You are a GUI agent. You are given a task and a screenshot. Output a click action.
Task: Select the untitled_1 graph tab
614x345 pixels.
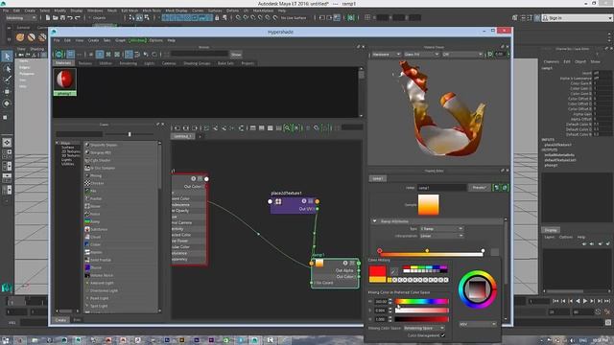(x=182, y=136)
